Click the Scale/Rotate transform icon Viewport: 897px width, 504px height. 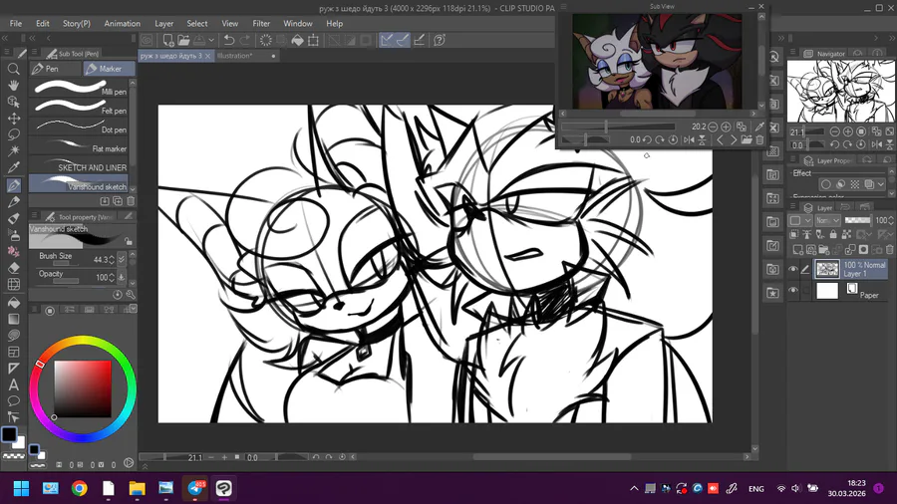point(314,40)
